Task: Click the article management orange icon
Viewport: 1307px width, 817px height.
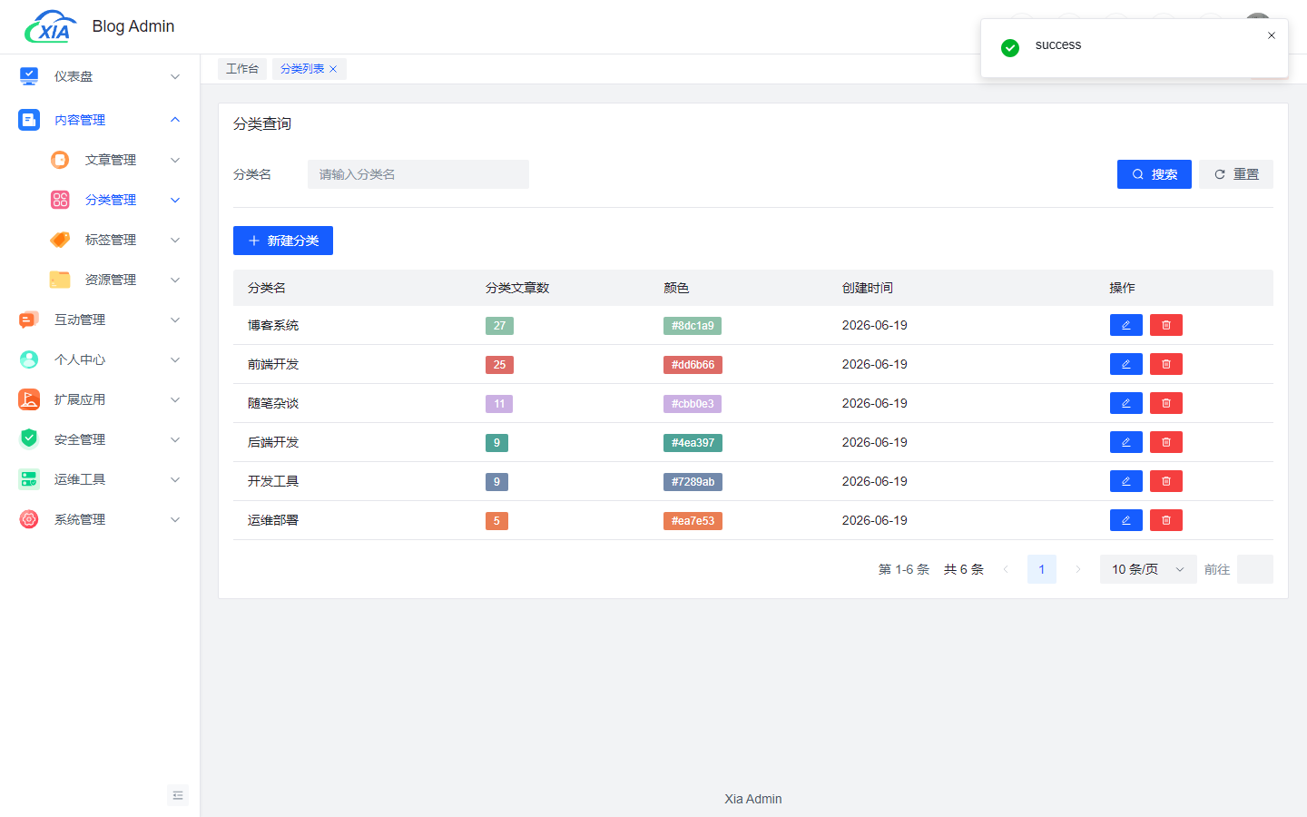Action: point(60,160)
